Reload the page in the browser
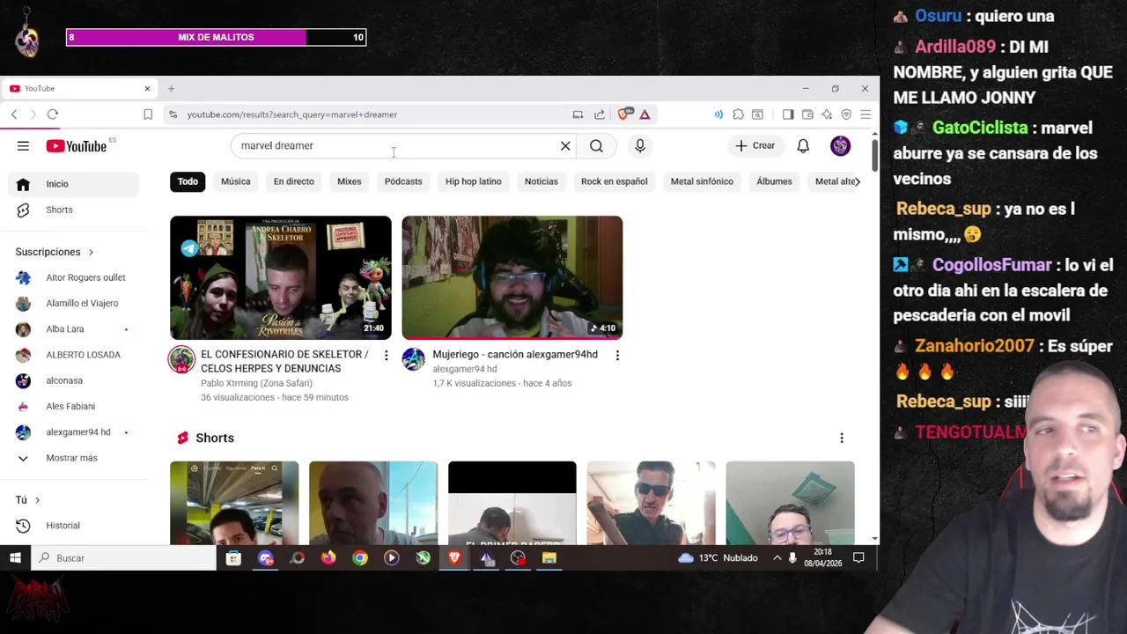 [53, 114]
